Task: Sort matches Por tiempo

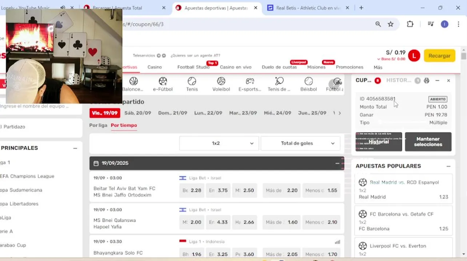Action: point(124,125)
